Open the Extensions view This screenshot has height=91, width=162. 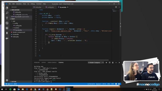(x=7, y=28)
